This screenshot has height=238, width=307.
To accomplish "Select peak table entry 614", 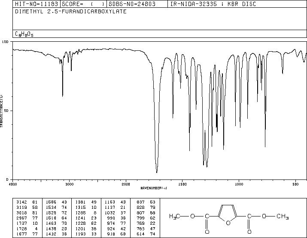I will pyautogui.click(x=146, y=234).
